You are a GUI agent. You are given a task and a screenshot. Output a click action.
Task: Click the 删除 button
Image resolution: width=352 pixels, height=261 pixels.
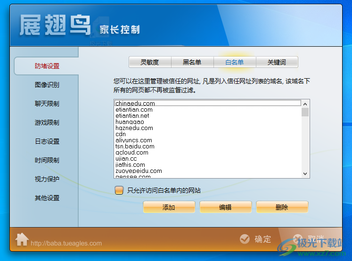(x=282, y=207)
